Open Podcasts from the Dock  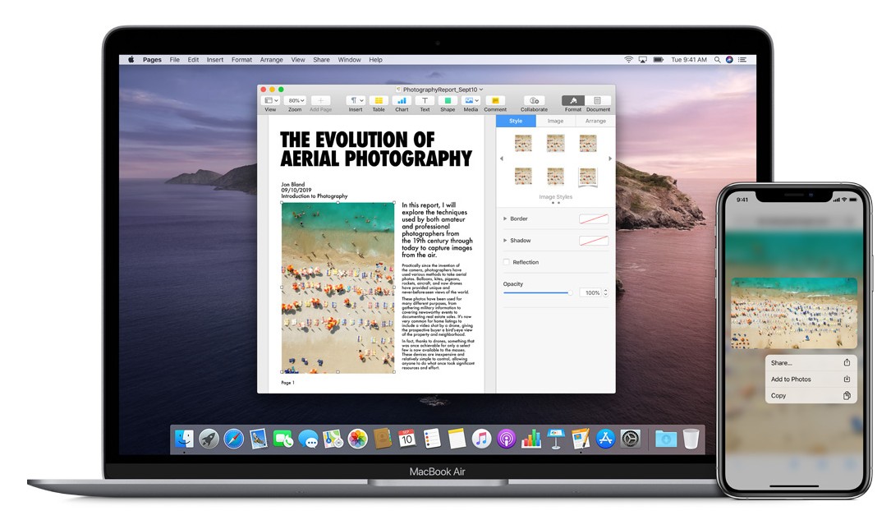point(507,439)
